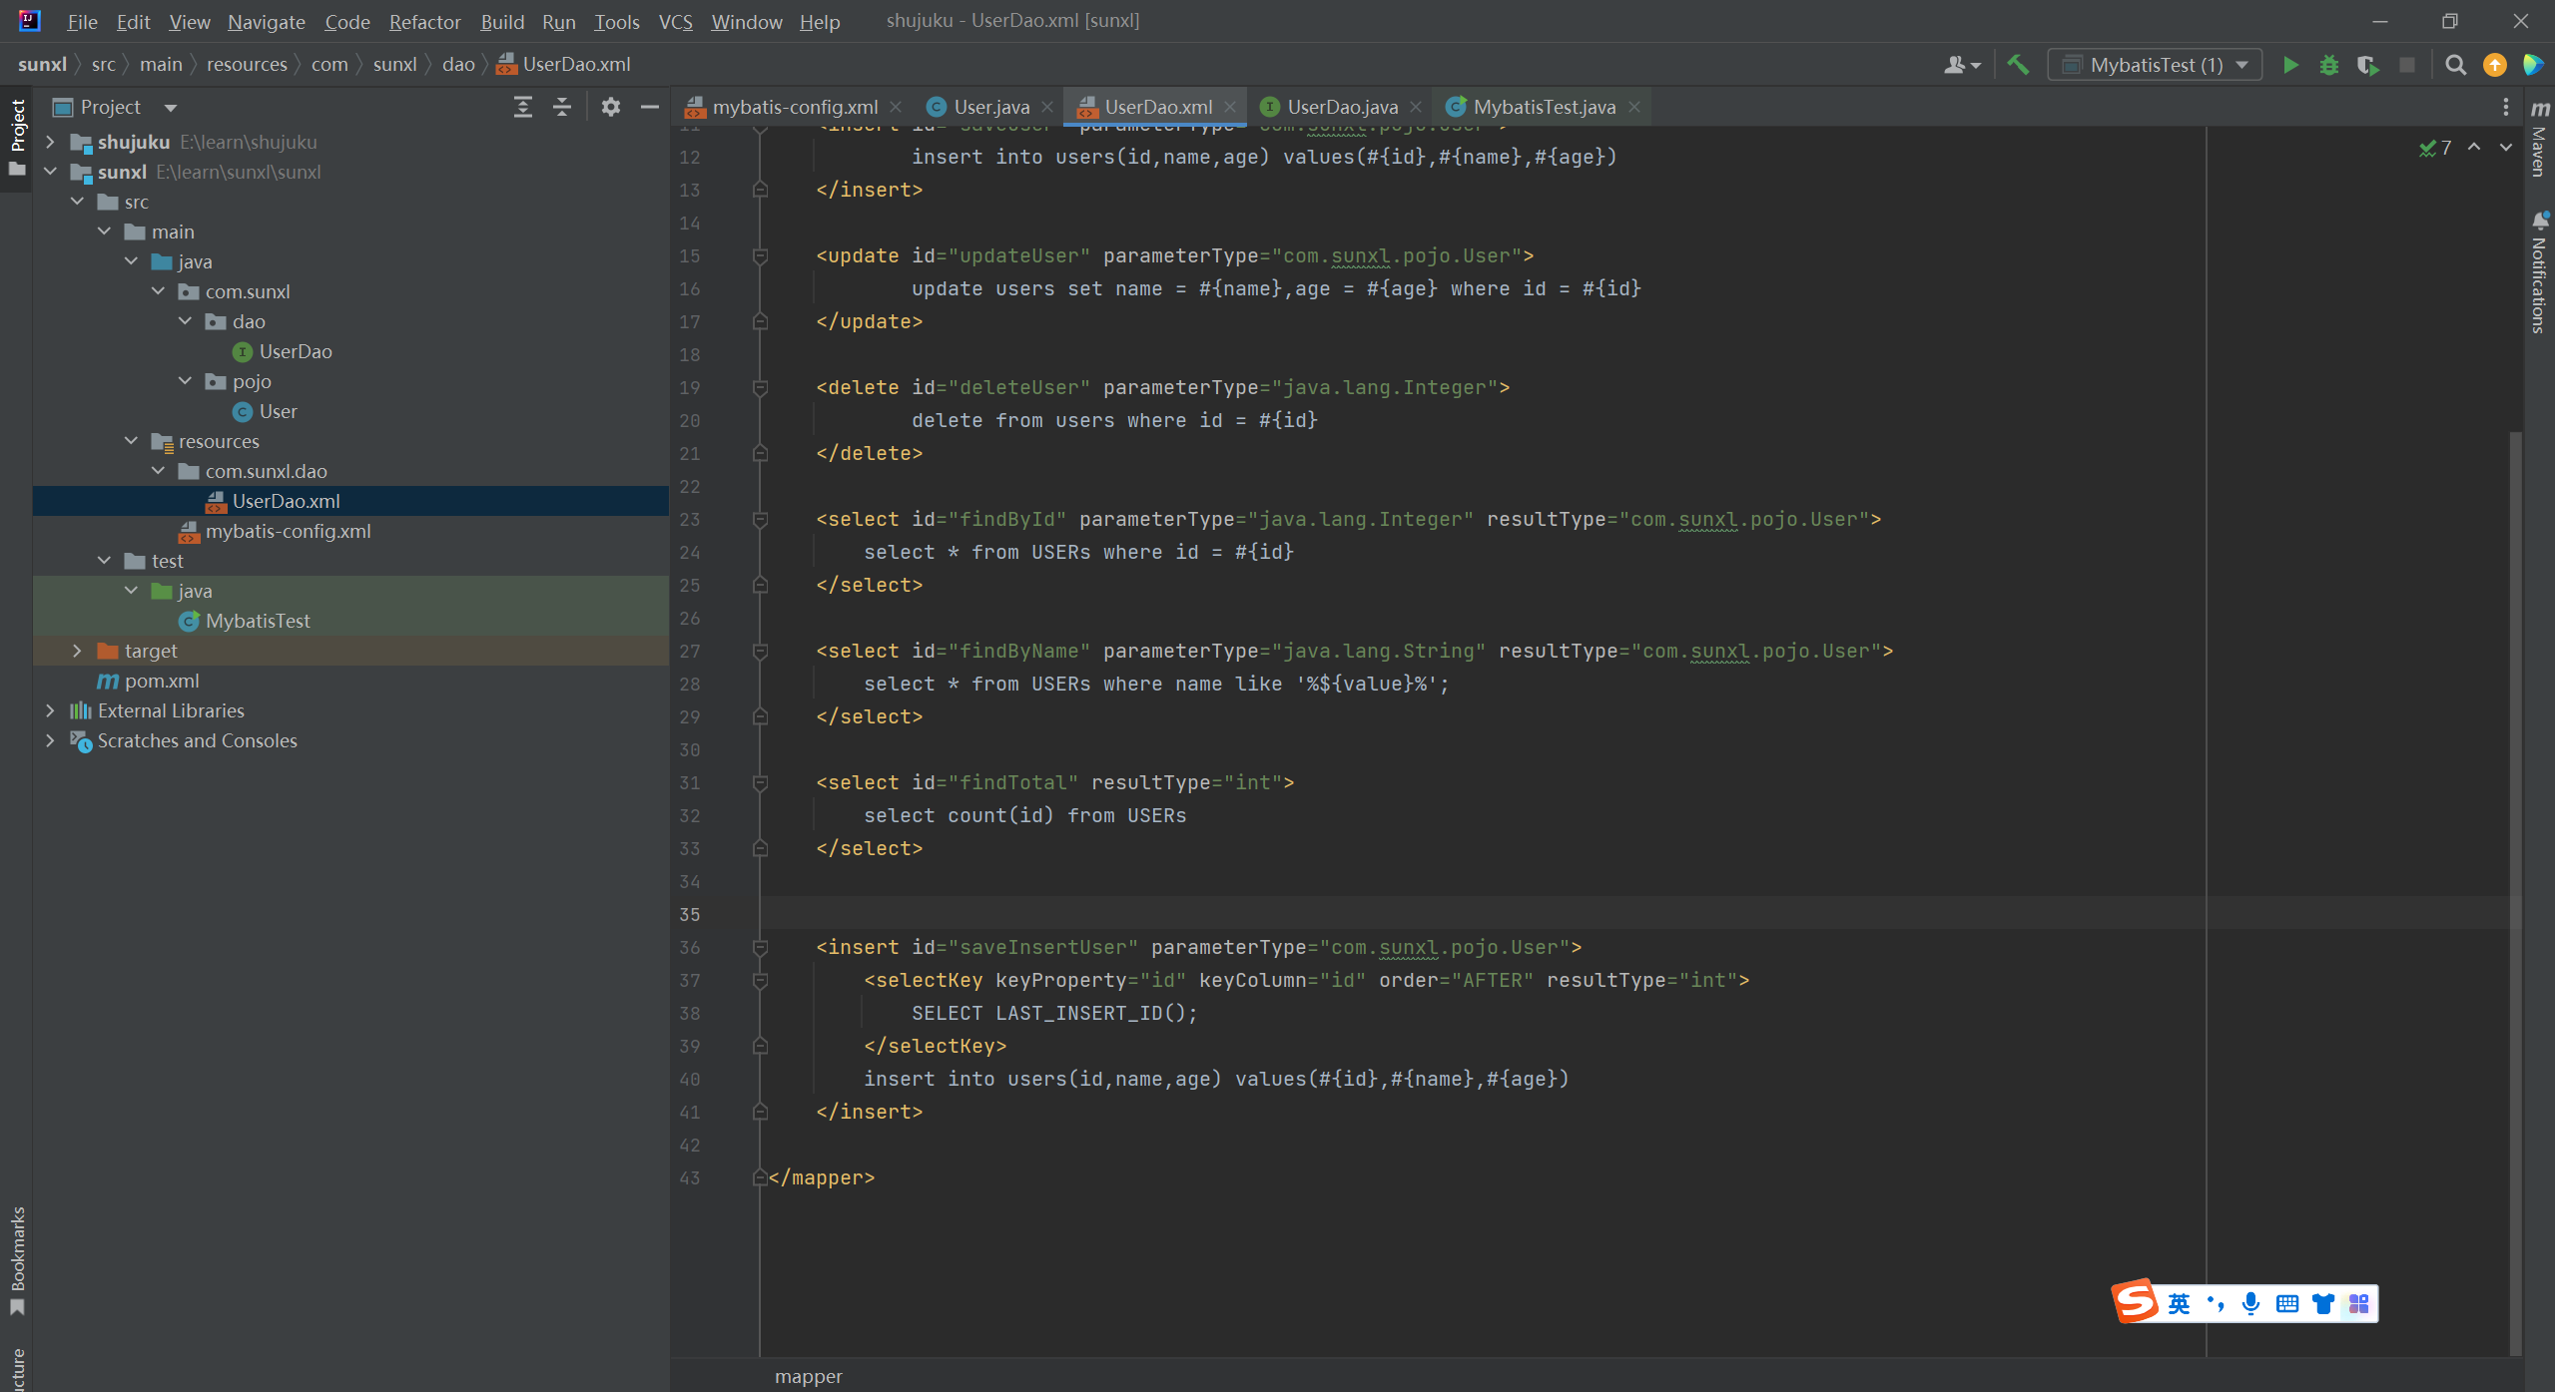Image resolution: width=2555 pixels, height=1392 pixels.
Task: Click the Debug bug icon
Action: pyautogui.click(x=2328, y=65)
